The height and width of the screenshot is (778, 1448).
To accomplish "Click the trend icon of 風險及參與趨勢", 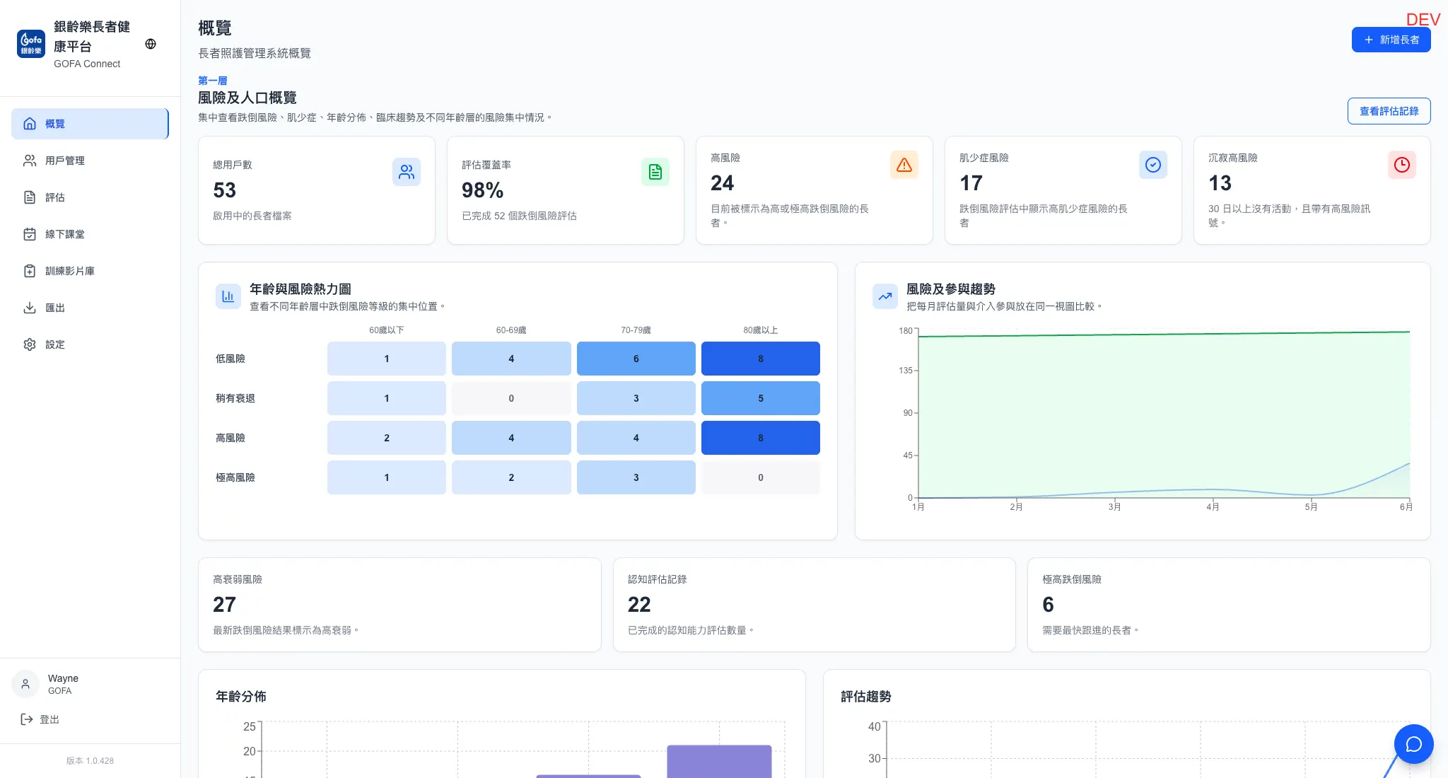I will [x=885, y=296].
